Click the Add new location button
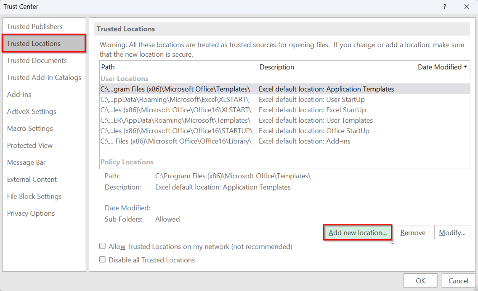 coord(357,232)
